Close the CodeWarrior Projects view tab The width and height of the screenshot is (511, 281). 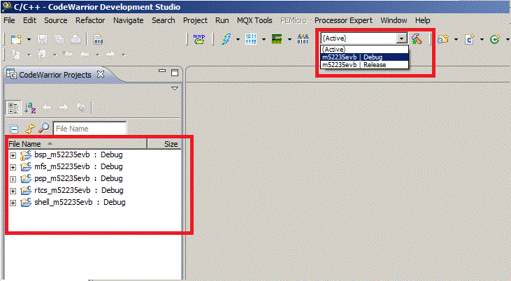pyautogui.click(x=101, y=74)
